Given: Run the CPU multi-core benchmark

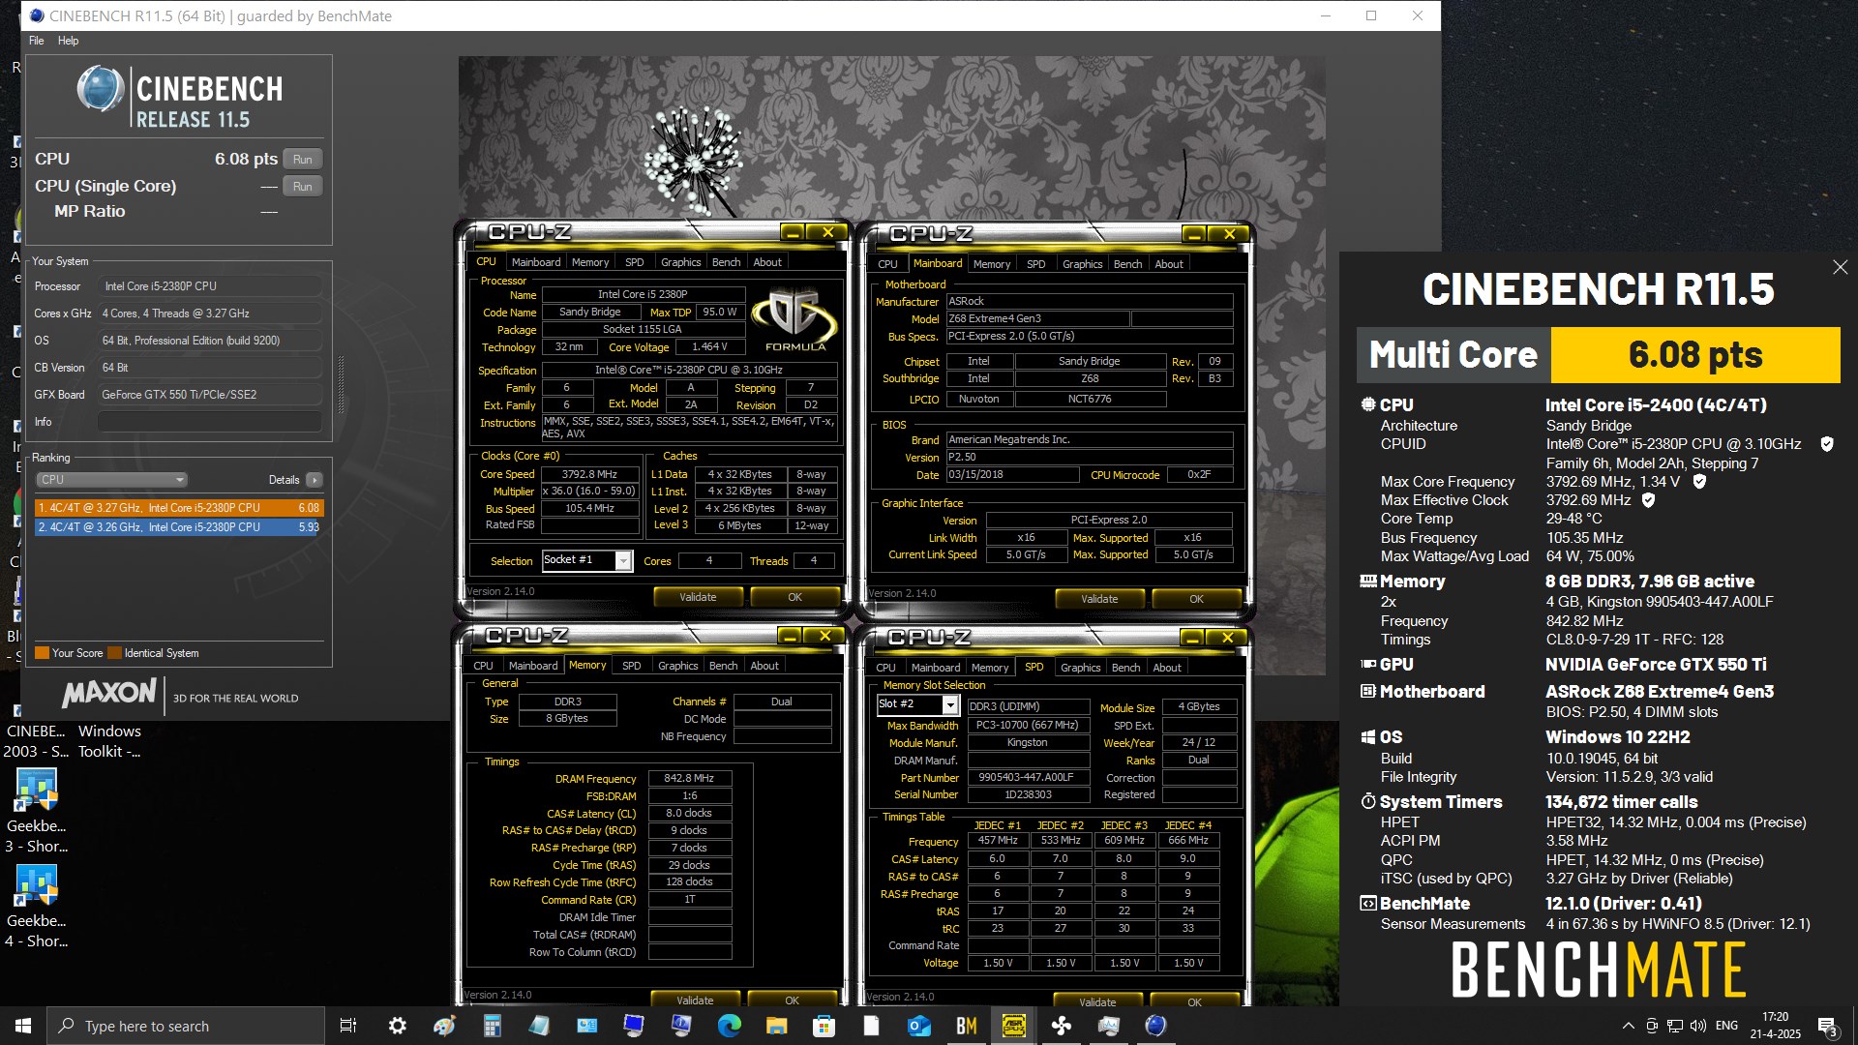Looking at the screenshot, I should pos(303,160).
